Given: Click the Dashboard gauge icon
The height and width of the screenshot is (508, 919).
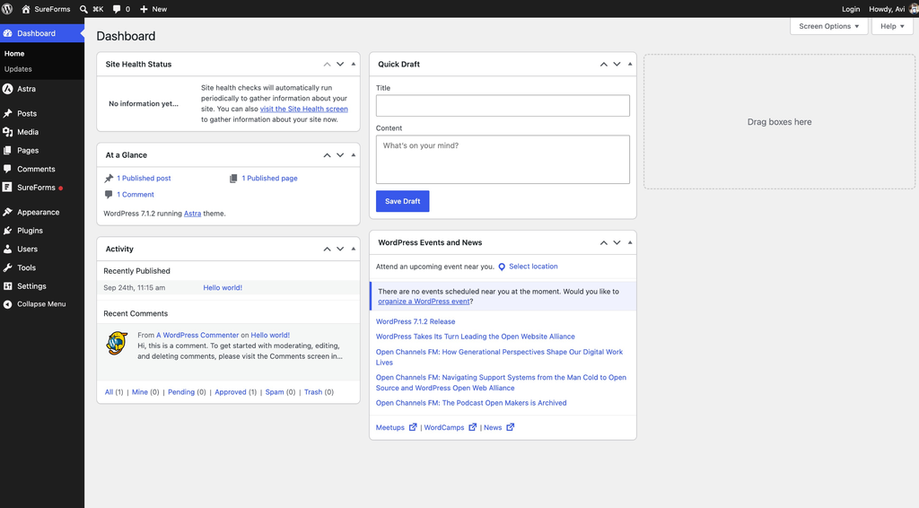Looking at the screenshot, I should click(7, 33).
